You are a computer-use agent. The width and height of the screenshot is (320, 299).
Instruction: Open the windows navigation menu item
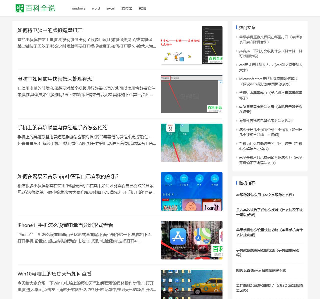coord(78,8)
